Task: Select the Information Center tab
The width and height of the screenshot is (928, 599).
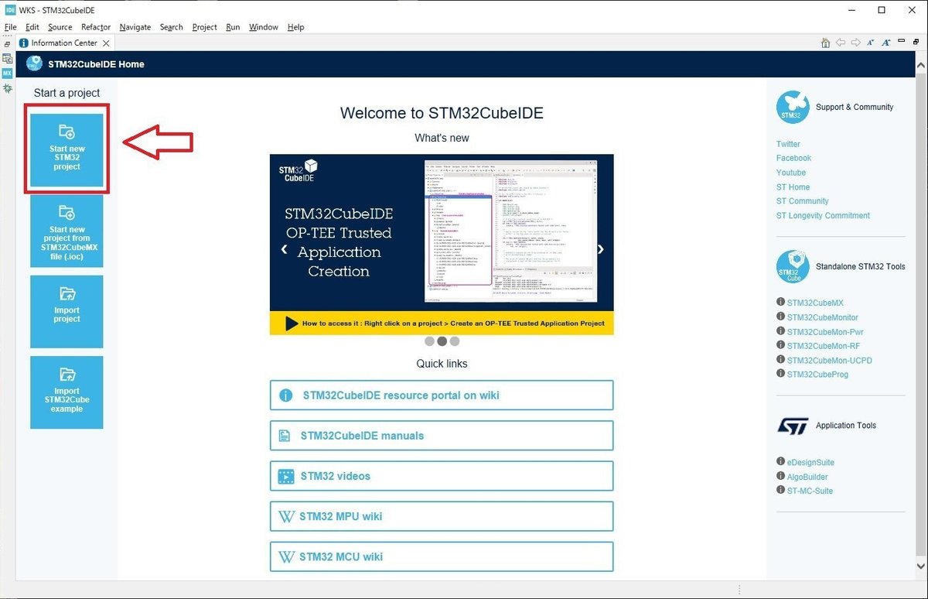Action: click(64, 43)
